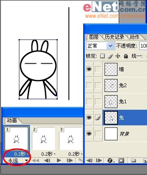Click top-left transform handle of rabbit
The width and height of the screenshot is (147, 175).
click(19, 40)
